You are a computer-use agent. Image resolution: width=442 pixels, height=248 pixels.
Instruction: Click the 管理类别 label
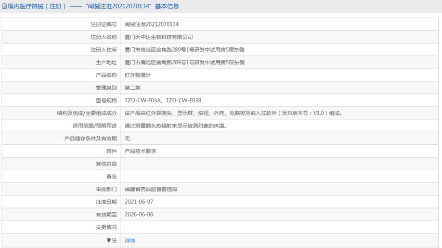coord(106,88)
